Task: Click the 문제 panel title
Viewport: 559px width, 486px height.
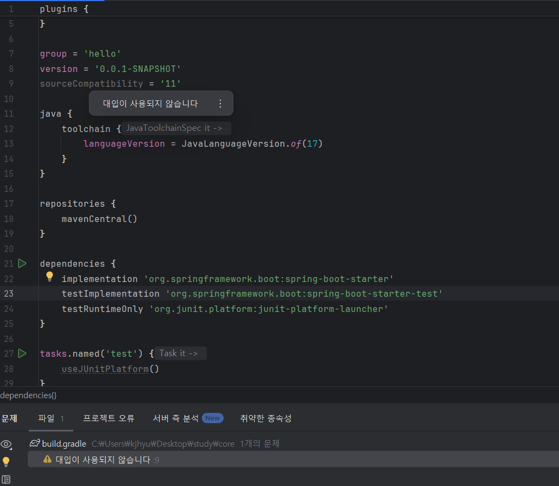Action: [x=9, y=418]
